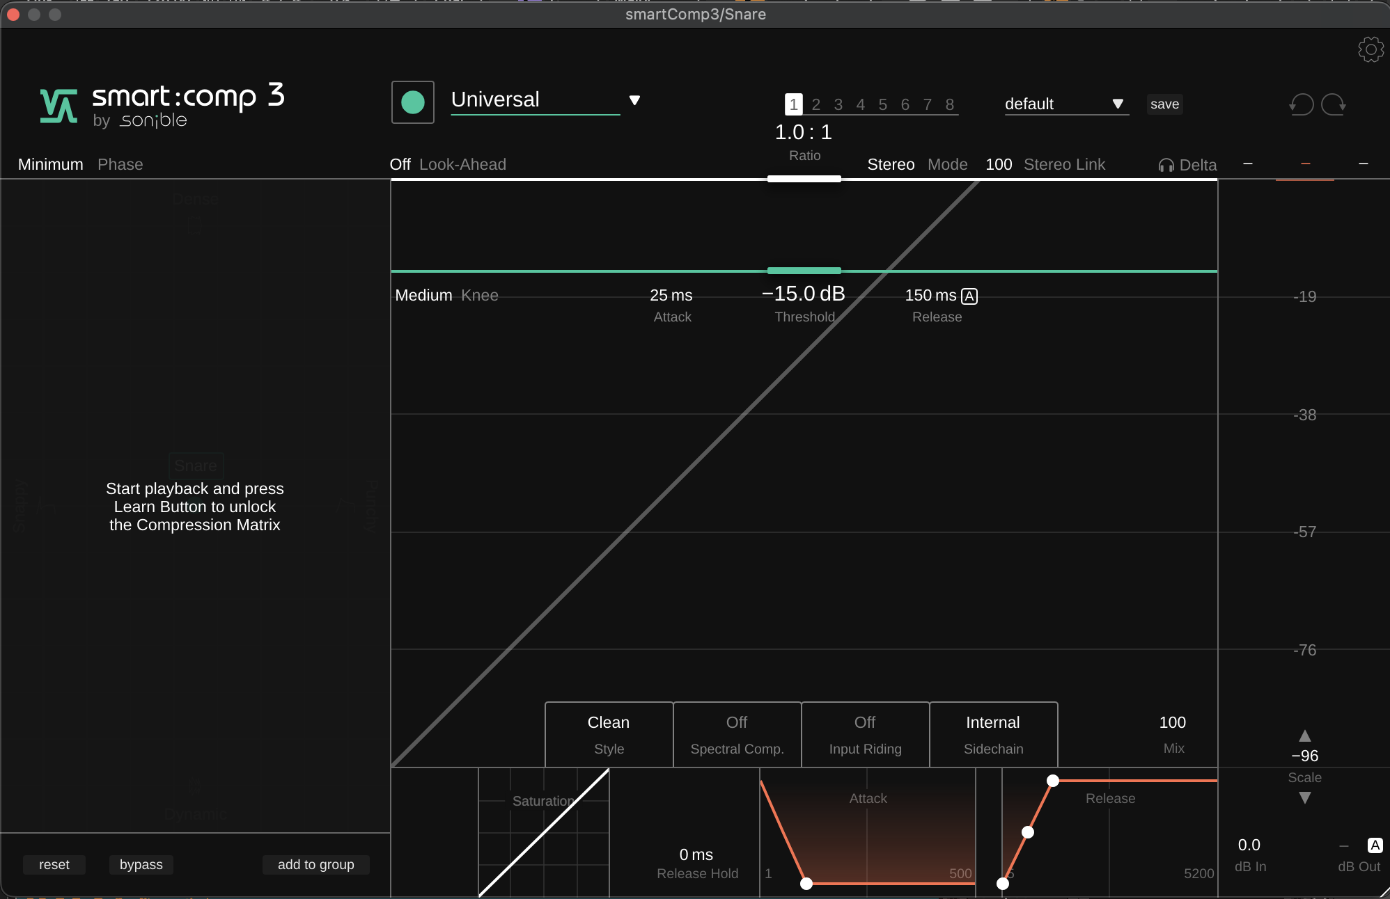Image resolution: width=1390 pixels, height=899 pixels.
Task: Select state slot 8
Action: click(x=949, y=104)
